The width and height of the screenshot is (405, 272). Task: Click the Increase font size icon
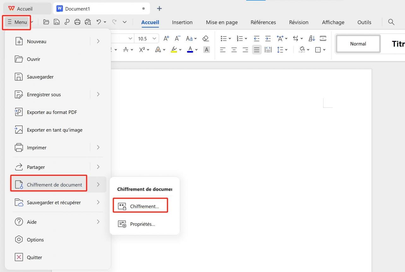pyautogui.click(x=166, y=38)
